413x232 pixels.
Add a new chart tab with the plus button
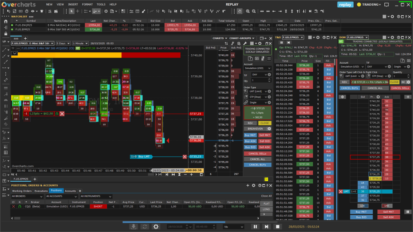[x=35, y=179]
